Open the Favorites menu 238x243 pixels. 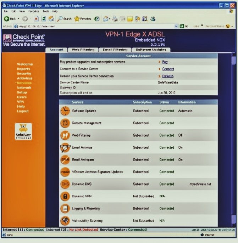click(34, 11)
